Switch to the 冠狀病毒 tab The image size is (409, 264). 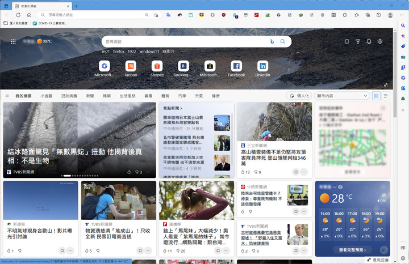coord(69,96)
